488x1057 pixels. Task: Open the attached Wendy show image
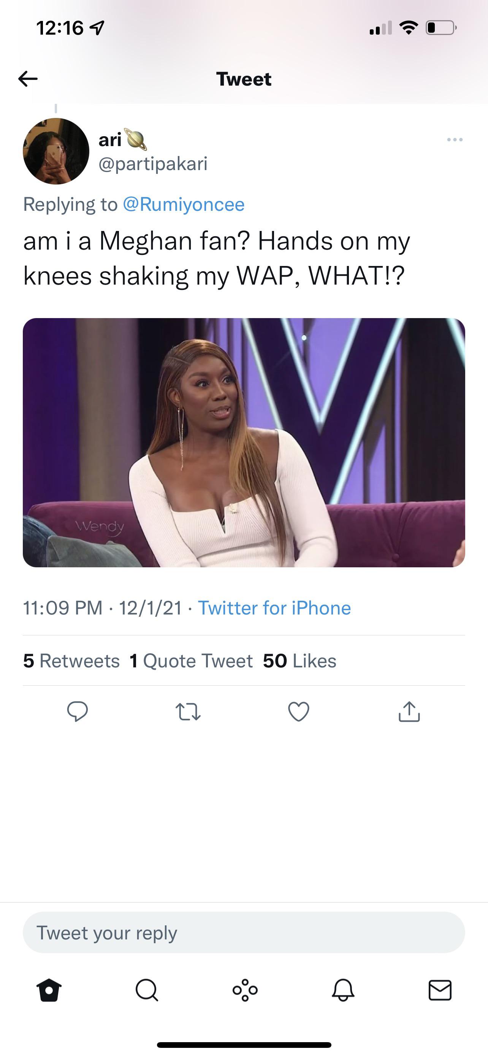click(x=244, y=443)
